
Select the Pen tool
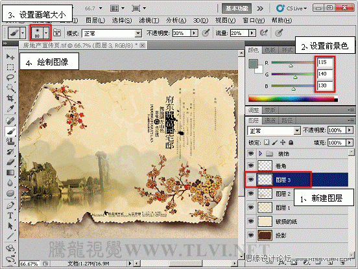[10, 205]
